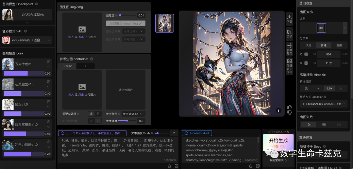Delete the 五光十色v1.0 Lora
The image size is (353, 169).
click(48, 61)
